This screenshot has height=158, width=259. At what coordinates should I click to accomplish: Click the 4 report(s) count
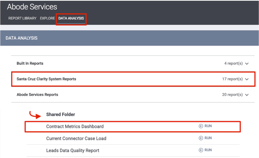point(233,63)
